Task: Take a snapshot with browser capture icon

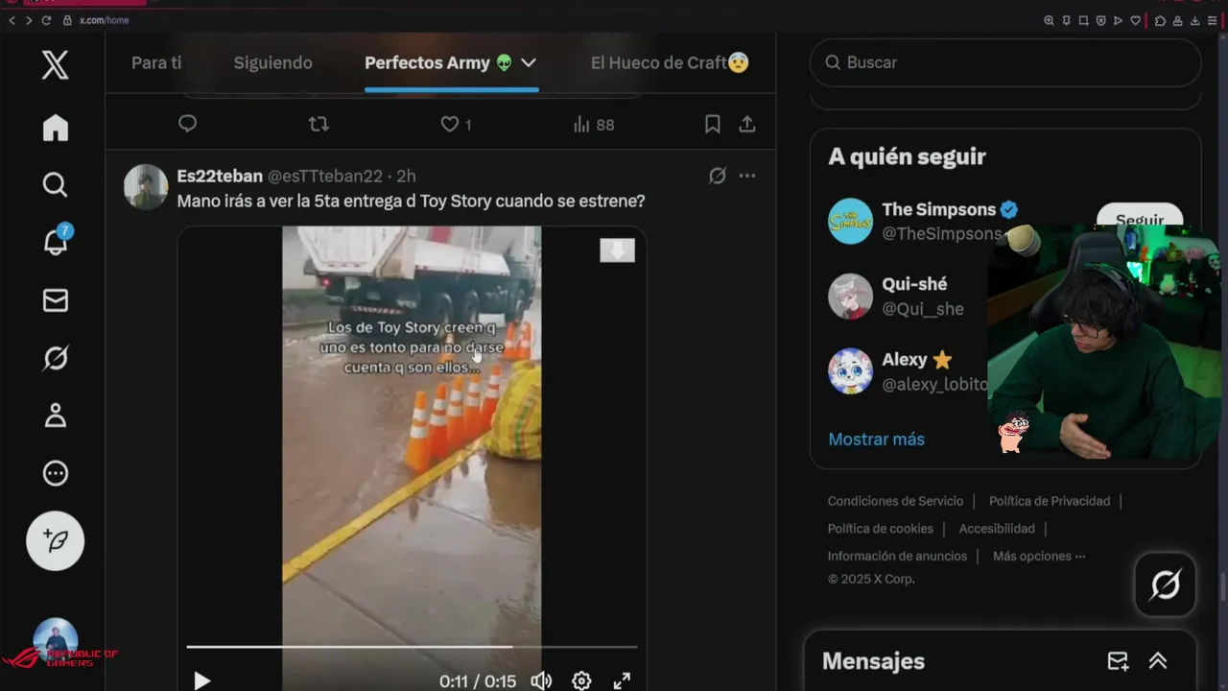Action: click(1083, 20)
